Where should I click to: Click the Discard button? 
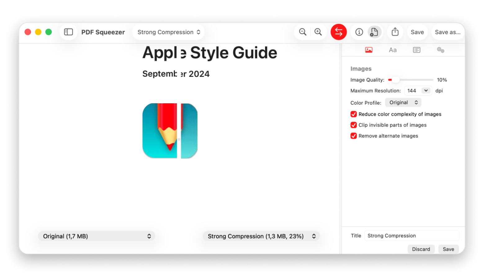421,249
